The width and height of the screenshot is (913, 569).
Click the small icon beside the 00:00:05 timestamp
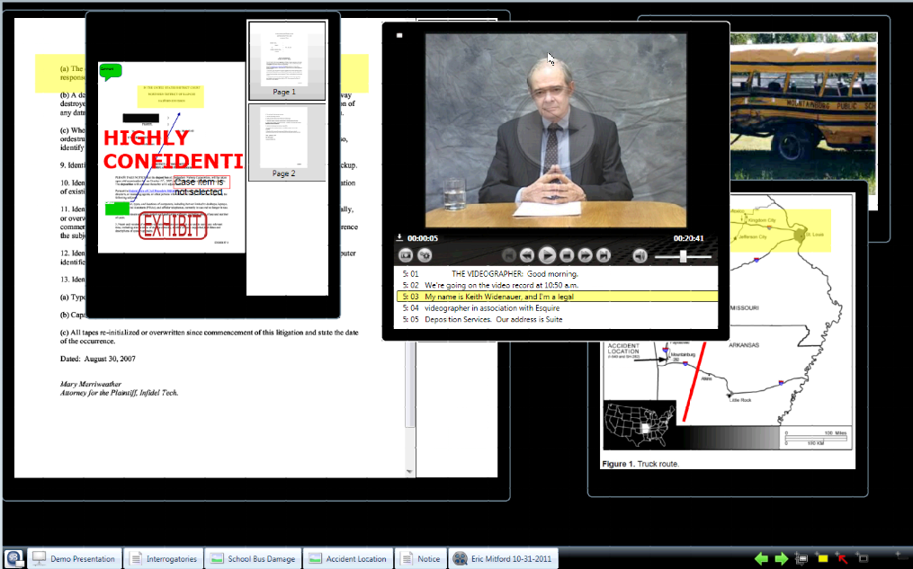(x=399, y=237)
